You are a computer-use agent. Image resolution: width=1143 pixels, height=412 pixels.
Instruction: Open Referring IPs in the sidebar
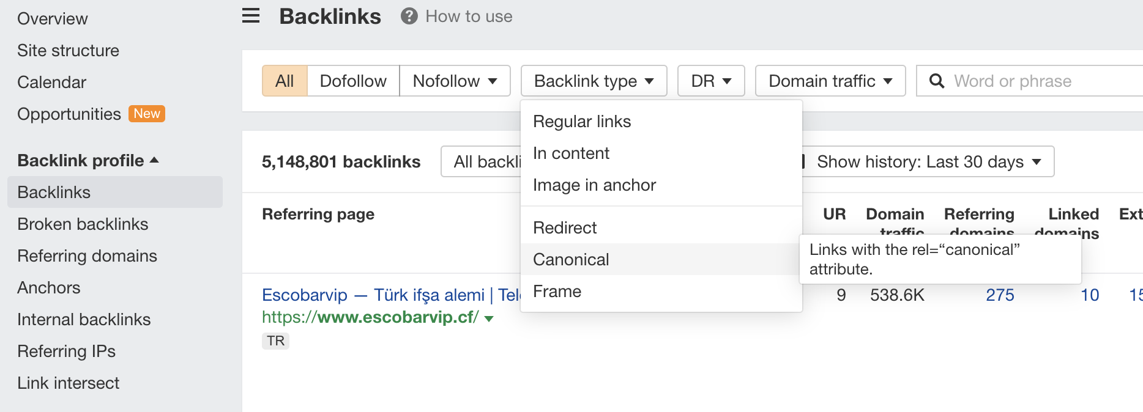coord(67,351)
